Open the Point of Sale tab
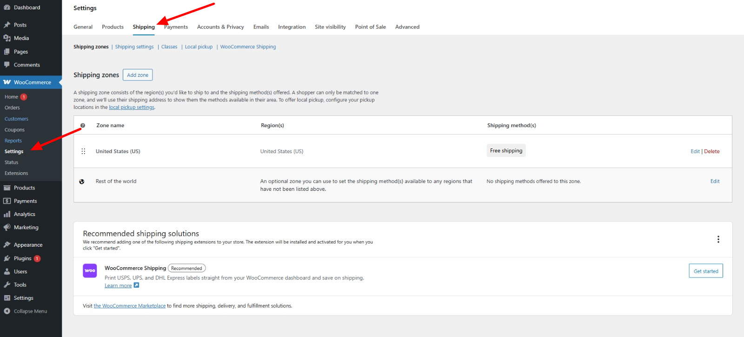 [370, 27]
